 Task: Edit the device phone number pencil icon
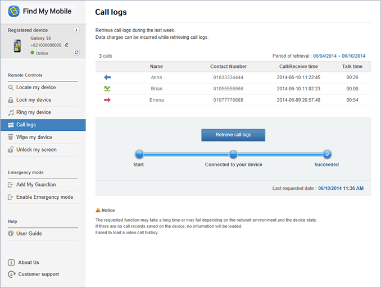click(x=67, y=45)
